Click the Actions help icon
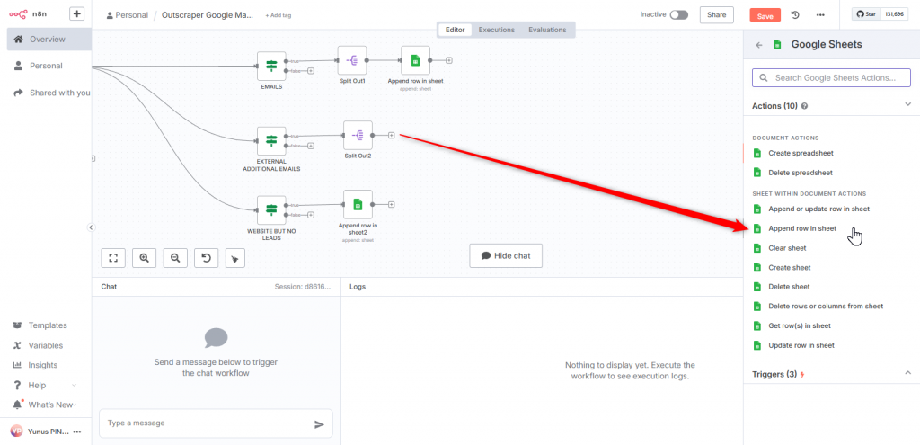This screenshot has width=920, height=445. [804, 107]
